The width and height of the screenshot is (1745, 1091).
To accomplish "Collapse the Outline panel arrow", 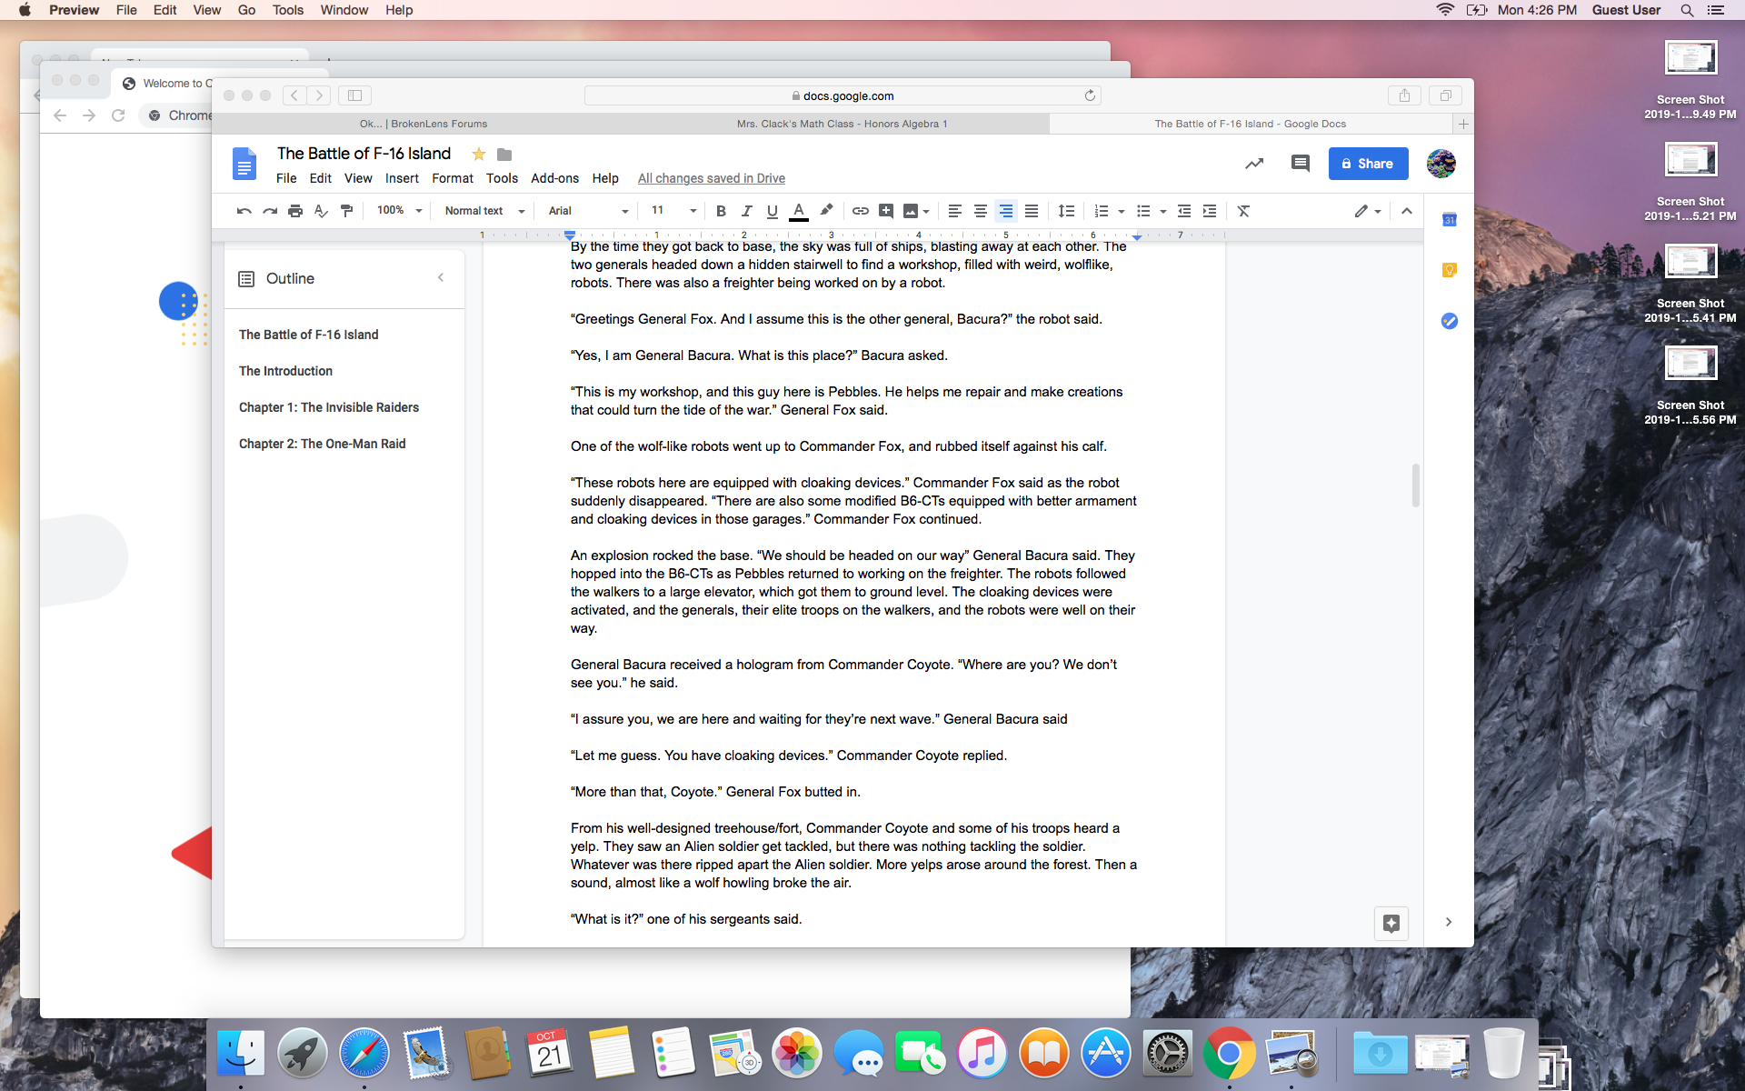I will [x=441, y=278].
